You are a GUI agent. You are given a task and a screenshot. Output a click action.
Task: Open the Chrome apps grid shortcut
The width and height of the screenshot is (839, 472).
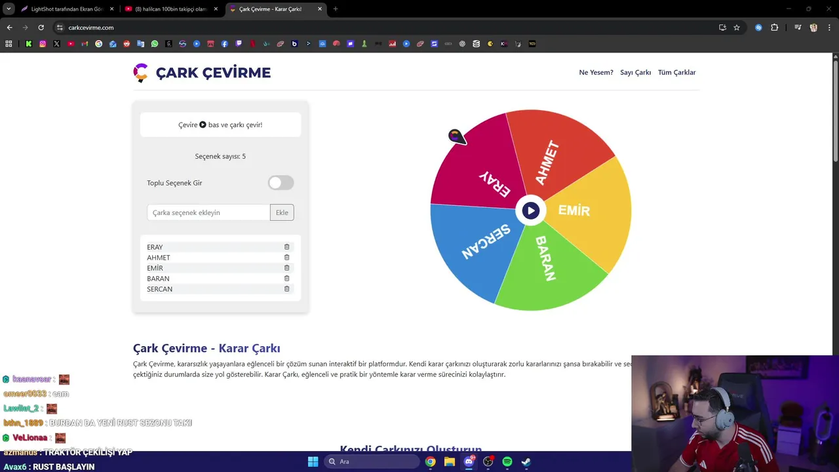pyautogui.click(x=9, y=44)
